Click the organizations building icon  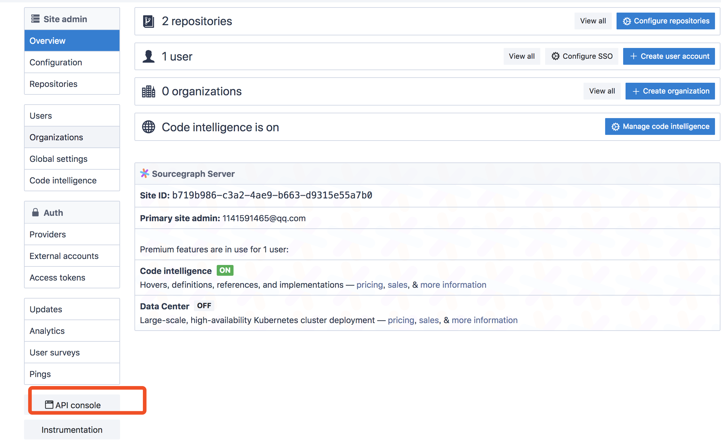pos(149,91)
